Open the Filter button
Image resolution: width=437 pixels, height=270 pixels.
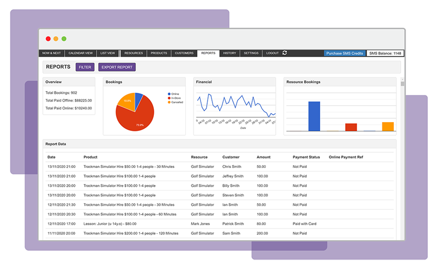pyautogui.click(x=85, y=67)
